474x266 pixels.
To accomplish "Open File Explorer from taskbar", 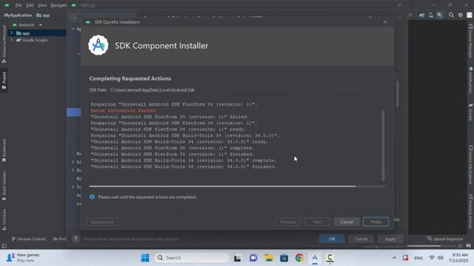I will pos(268,258).
